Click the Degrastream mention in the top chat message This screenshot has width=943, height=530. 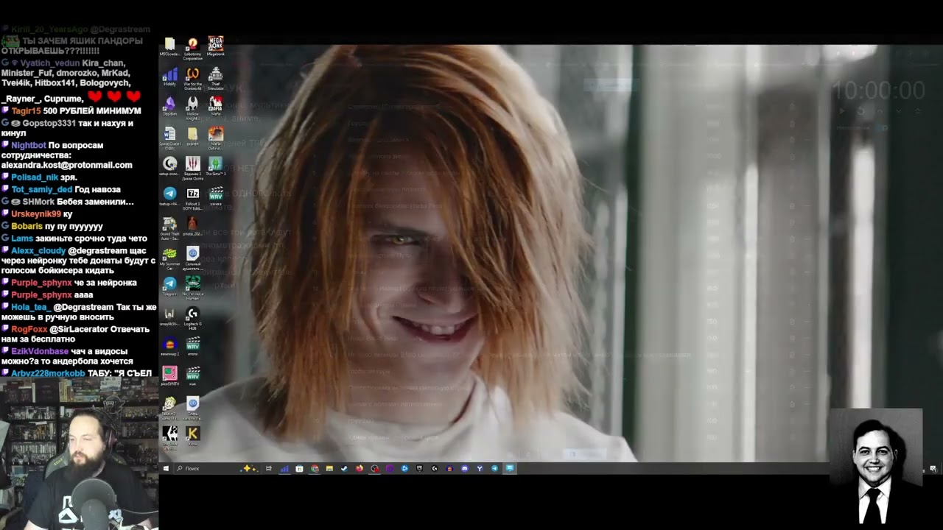[120, 29]
